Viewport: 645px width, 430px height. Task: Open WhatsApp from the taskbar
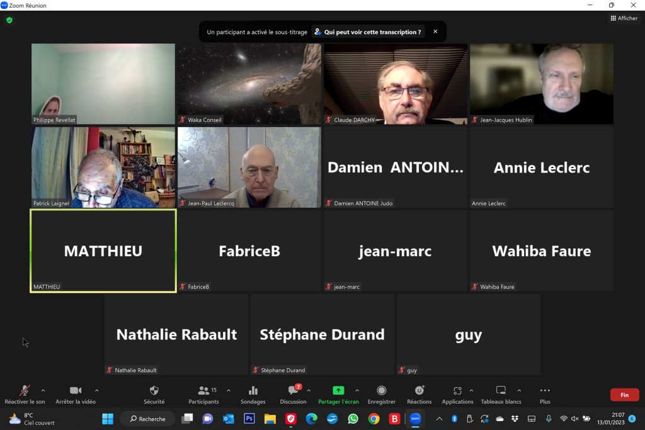pyautogui.click(x=353, y=419)
